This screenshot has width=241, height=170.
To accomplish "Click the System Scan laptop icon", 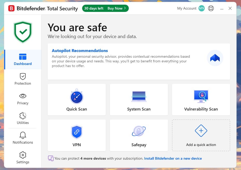I will click(x=139, y=97).
